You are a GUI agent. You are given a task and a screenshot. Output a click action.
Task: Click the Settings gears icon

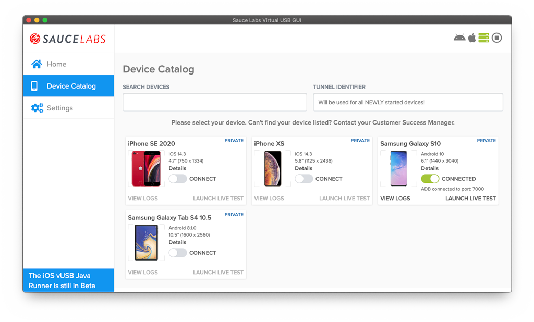tap(37, 108)
